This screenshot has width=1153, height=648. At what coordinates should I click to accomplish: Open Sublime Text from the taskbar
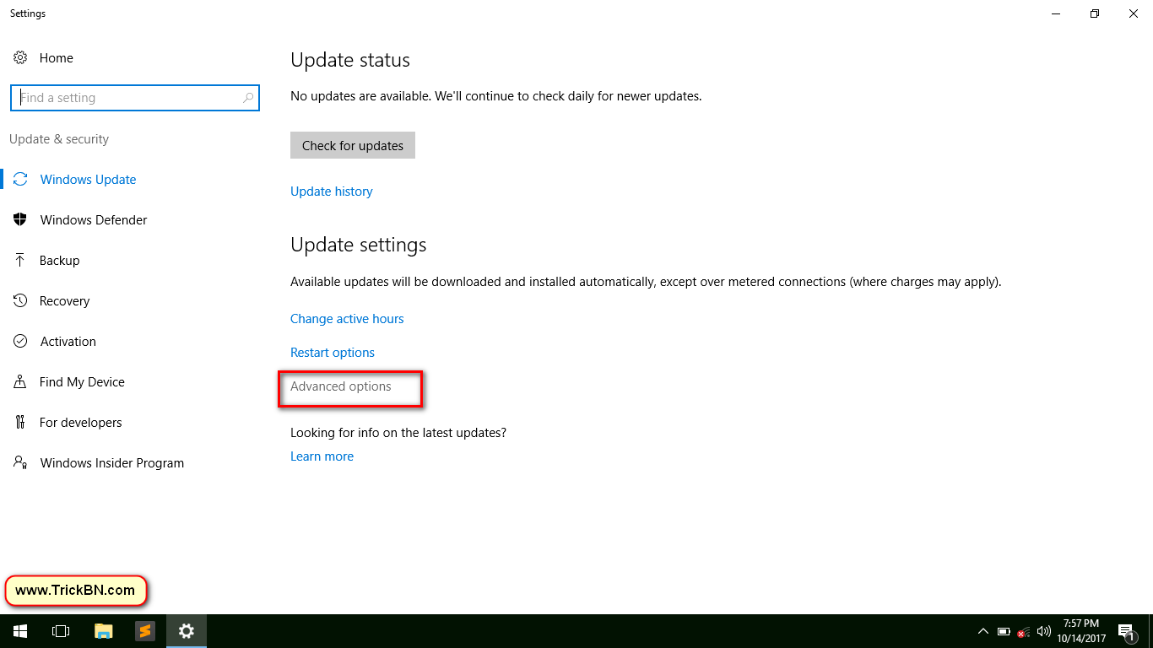[145, 631]
